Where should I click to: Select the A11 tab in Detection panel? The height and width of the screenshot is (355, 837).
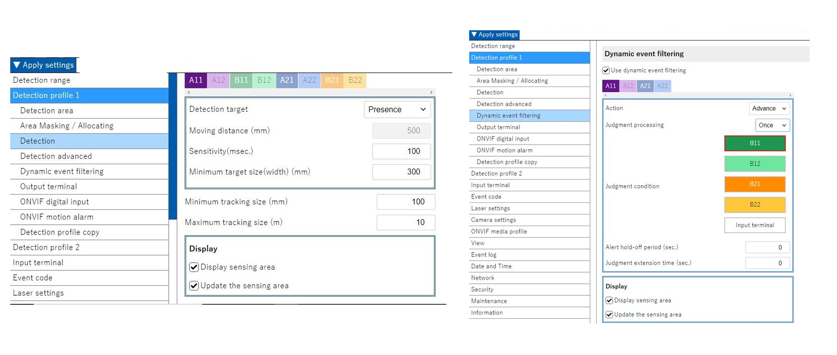point(196,80)
